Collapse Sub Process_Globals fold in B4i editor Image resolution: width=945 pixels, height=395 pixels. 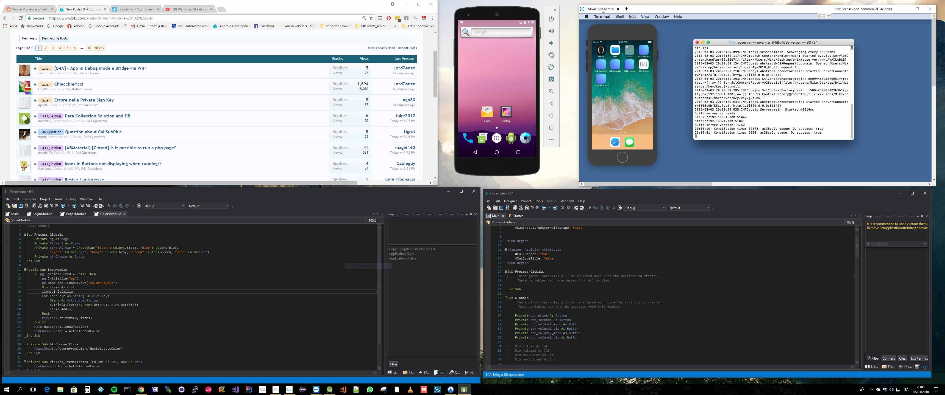click(25, 235)
